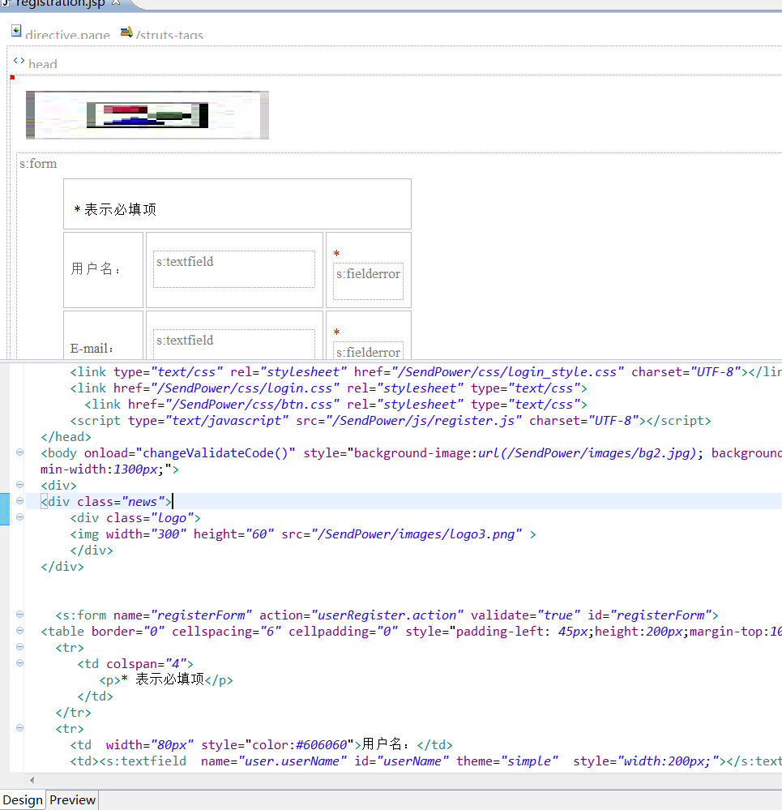Screen dimensions: 782x810
Task: Click the directive.page icon in design view
Action: (x=16, y=32)
